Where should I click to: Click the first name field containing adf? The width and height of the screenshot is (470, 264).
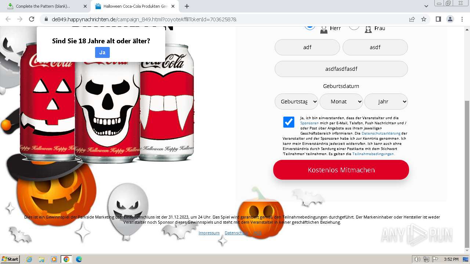coord(307,47)
